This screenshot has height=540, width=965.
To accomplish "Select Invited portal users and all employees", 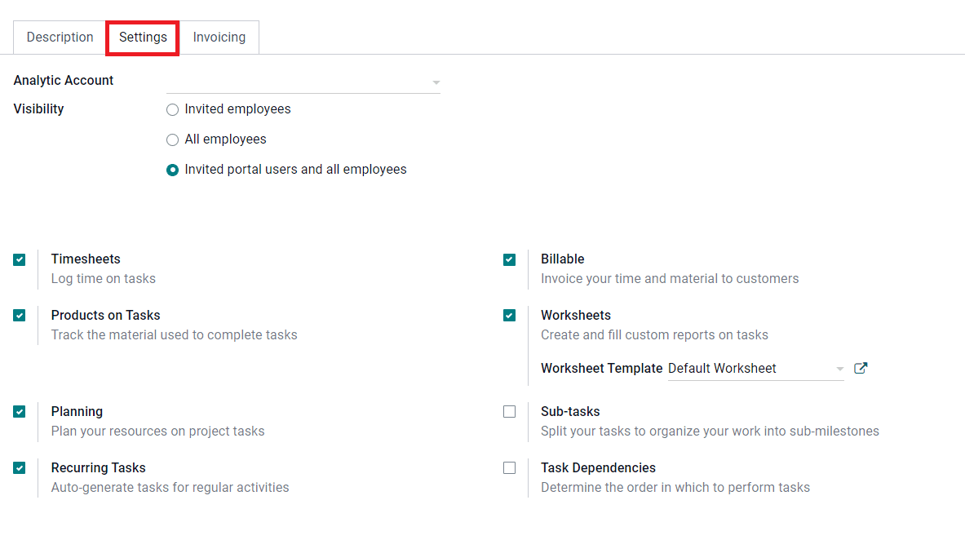I will point(172,170).
